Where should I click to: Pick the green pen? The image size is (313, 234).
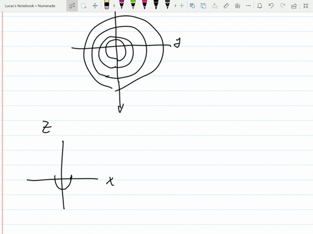pyautogui.click(x=133, y=5)
